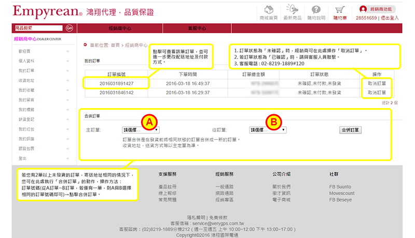Open 個人資料 in the sidebar
Image resolution: width=415 pixels, height=238 pixels.
26,61
